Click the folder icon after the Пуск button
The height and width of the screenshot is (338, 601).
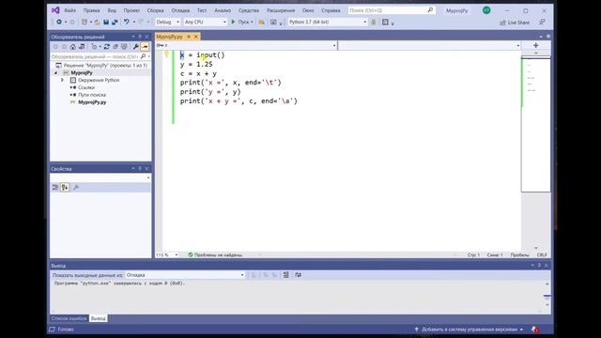click(x=261, y=23)
